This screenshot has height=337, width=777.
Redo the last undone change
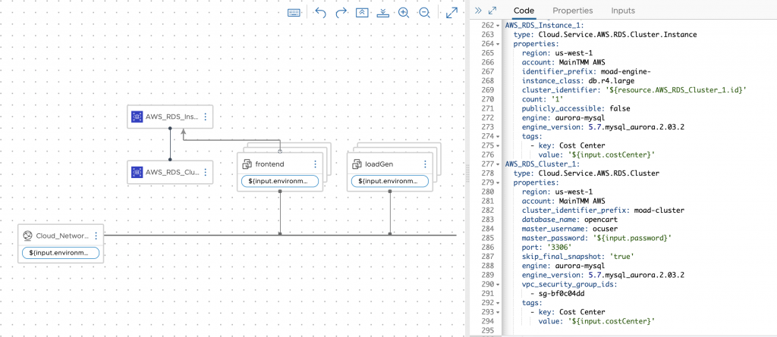pos(341,13)
